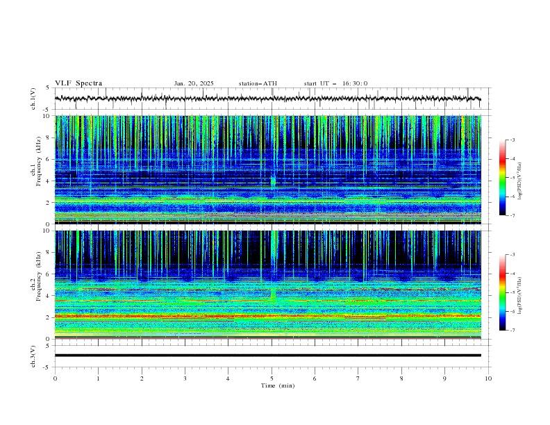Click the 'ch.1 Frequency (kHz)' axis label
Image resolution: width=550 pixels, height=425 pixels.
point(36,161)
